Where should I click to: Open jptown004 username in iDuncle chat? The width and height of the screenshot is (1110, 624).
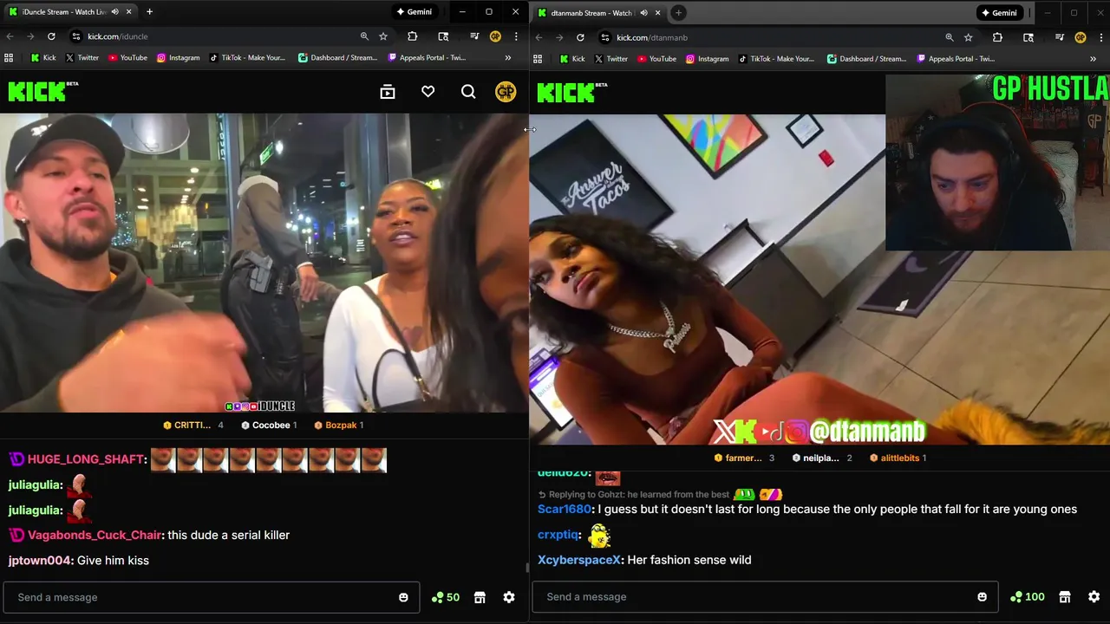(40, 561)
